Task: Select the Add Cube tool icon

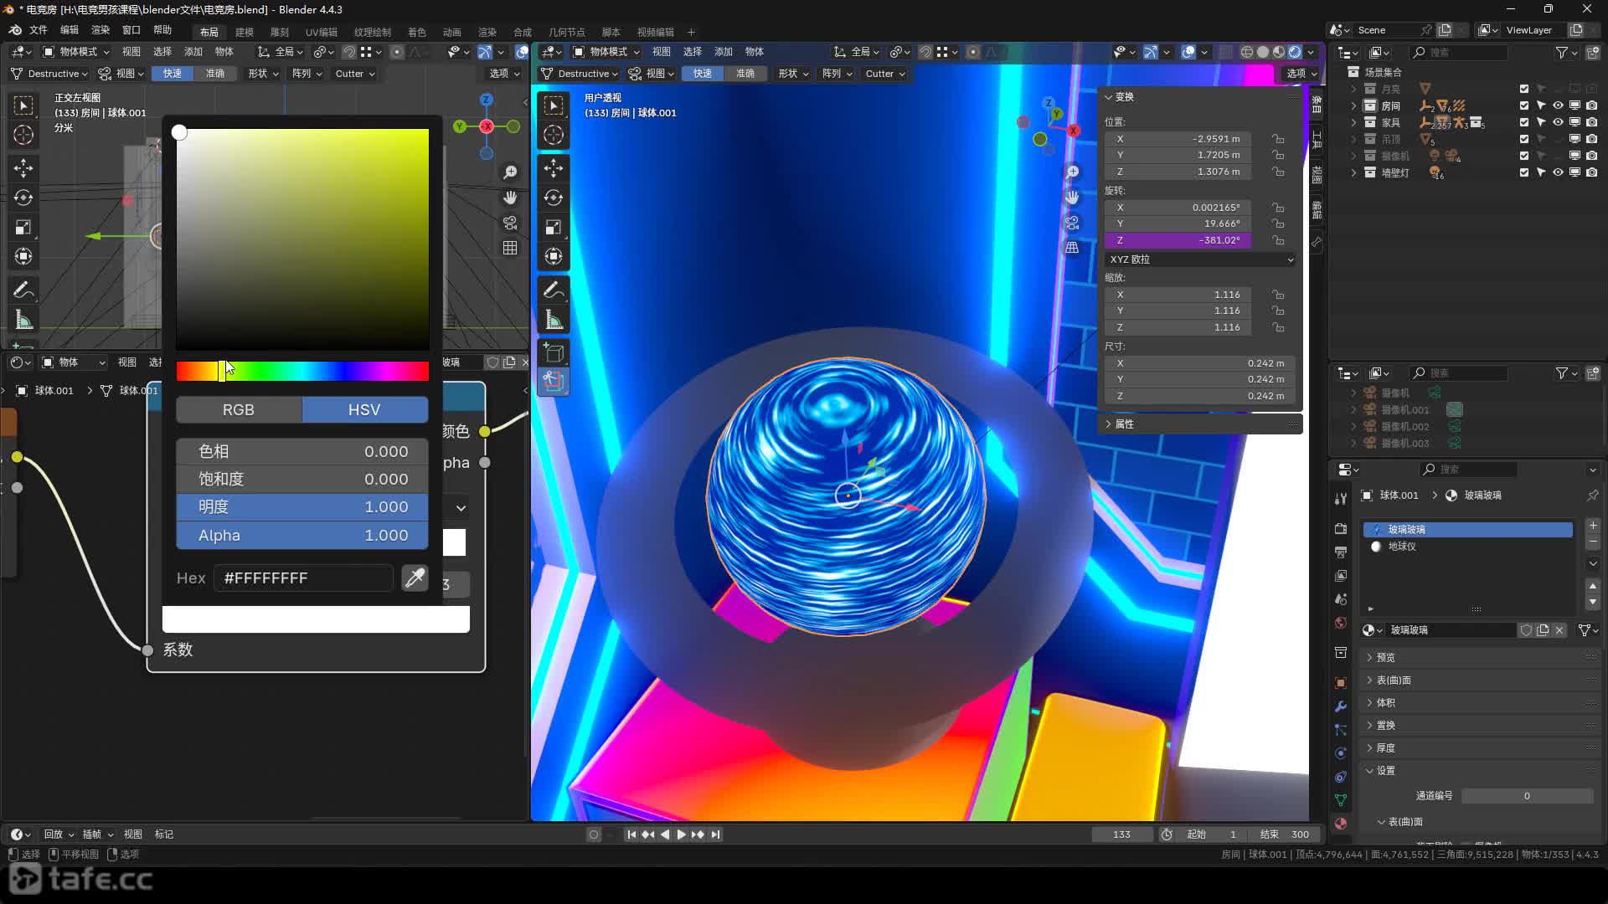Action: tap(554, 352)
